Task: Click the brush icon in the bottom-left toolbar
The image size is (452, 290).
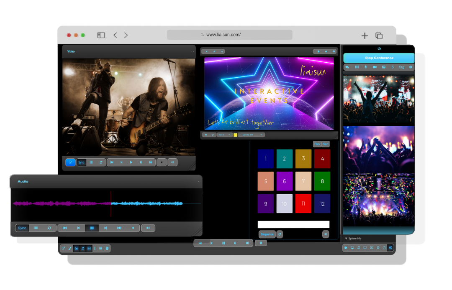Action: [x=70, y=248]
